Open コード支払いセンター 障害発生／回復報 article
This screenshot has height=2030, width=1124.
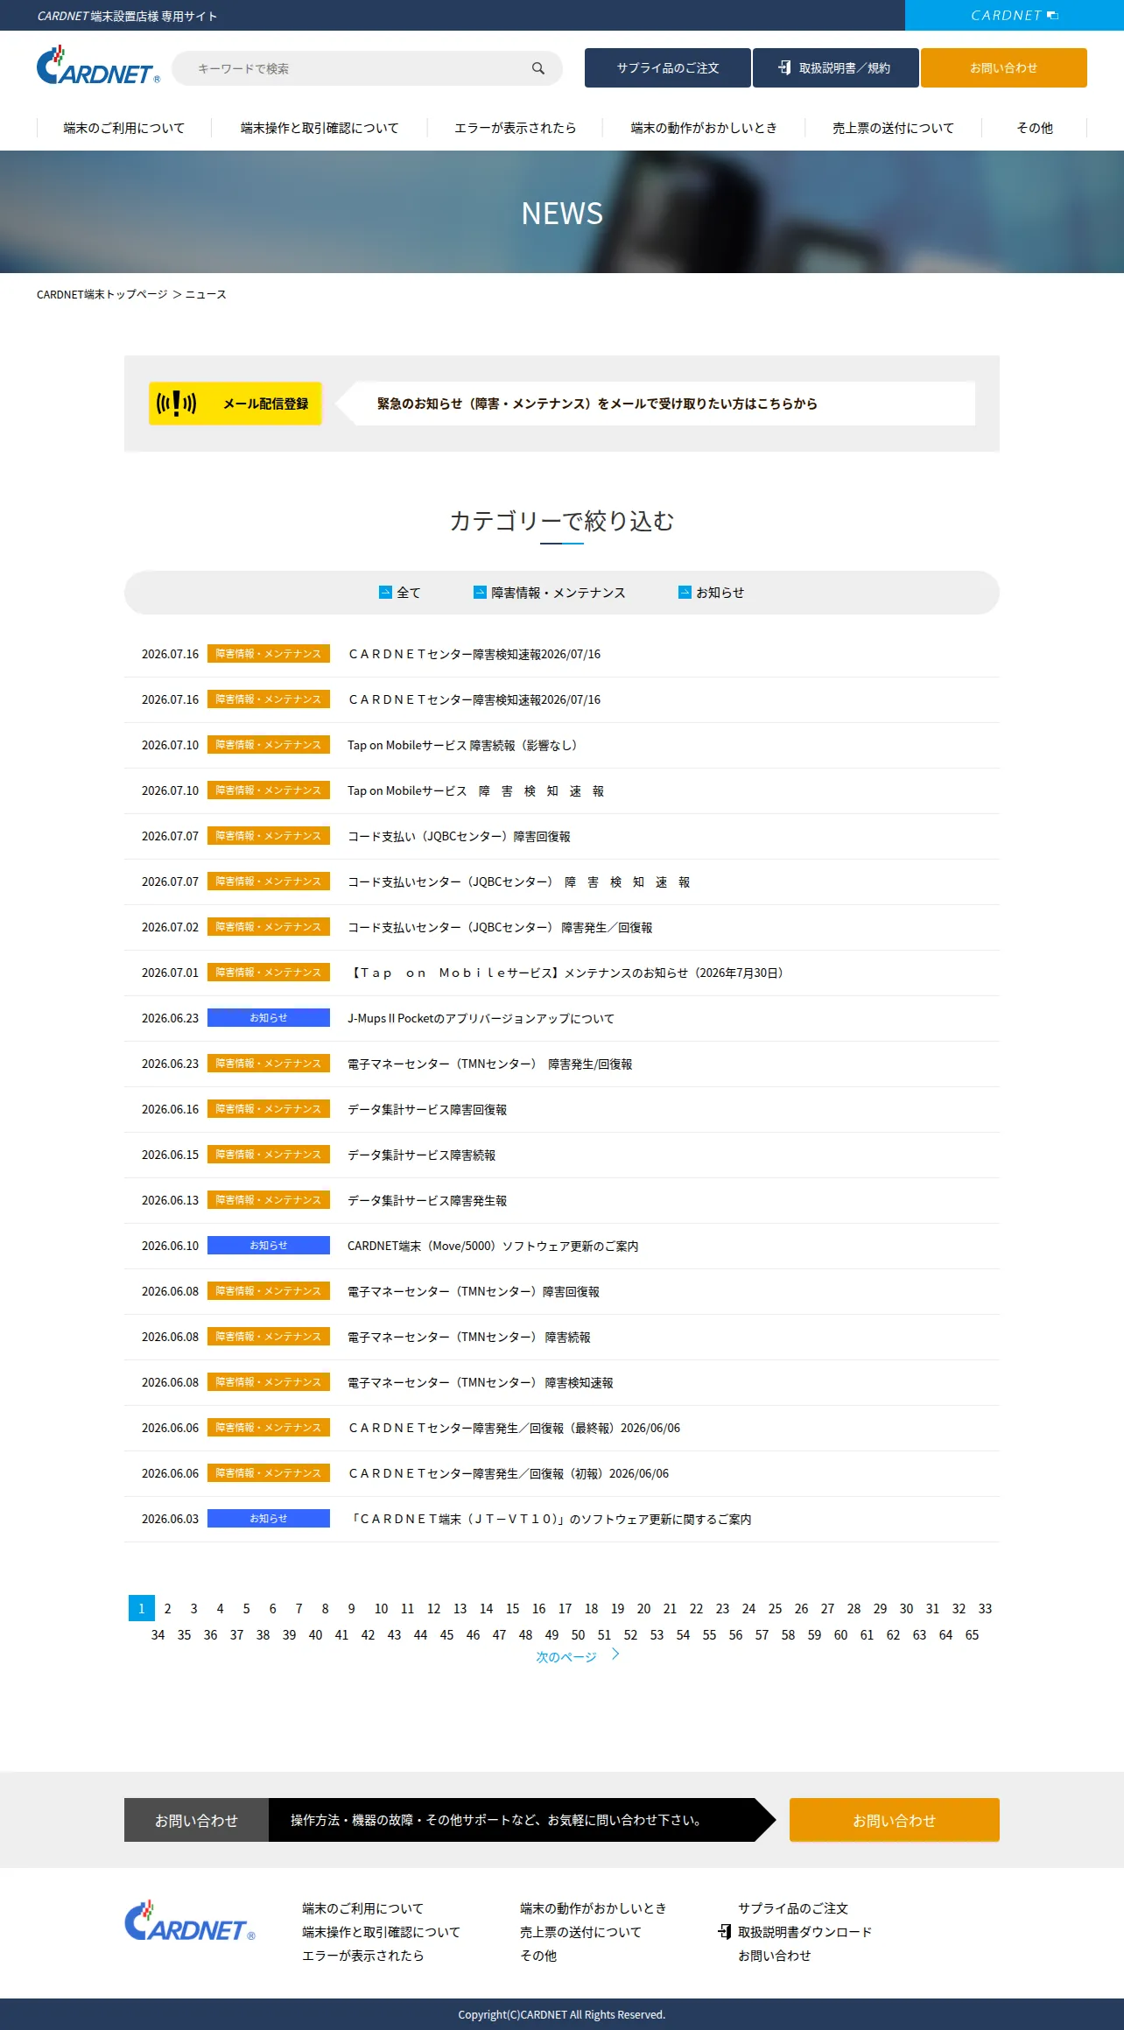[x=500, y=927]
